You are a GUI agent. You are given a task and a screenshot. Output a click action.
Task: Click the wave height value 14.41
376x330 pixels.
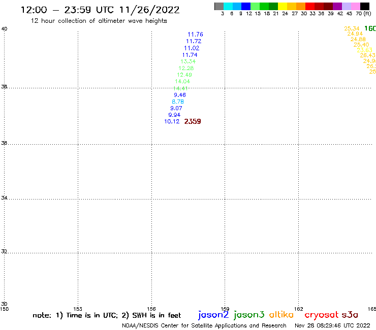180,88
